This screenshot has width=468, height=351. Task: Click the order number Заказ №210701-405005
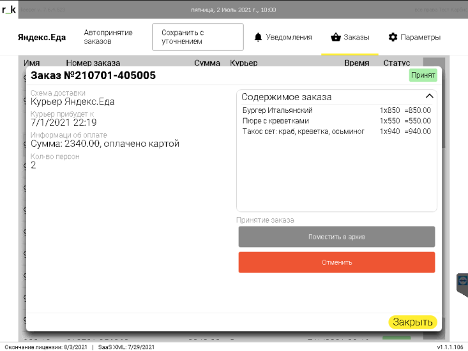[93, 75]
